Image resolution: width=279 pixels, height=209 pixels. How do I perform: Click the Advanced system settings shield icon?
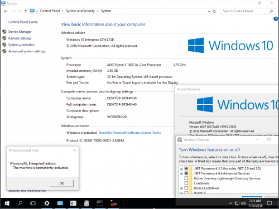pyautogui.click(x=4, y=51)
